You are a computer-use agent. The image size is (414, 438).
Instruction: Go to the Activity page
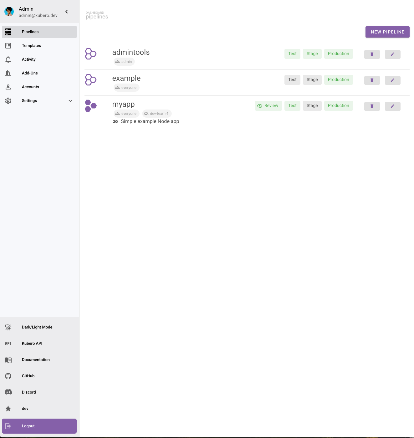coord(29,59)
